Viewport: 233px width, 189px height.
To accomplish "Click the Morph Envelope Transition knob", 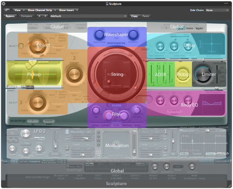I will 192,167.
